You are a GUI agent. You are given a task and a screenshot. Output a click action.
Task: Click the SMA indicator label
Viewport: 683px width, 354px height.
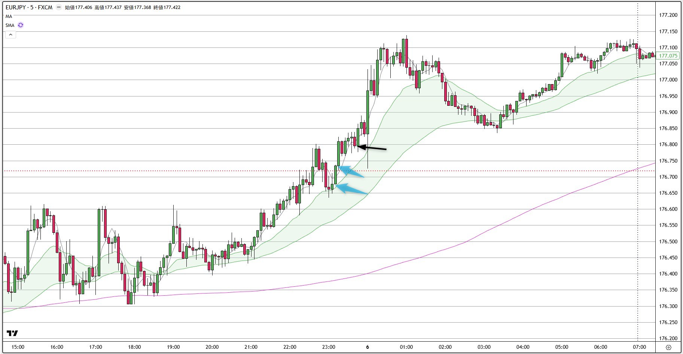click(10, 25)
